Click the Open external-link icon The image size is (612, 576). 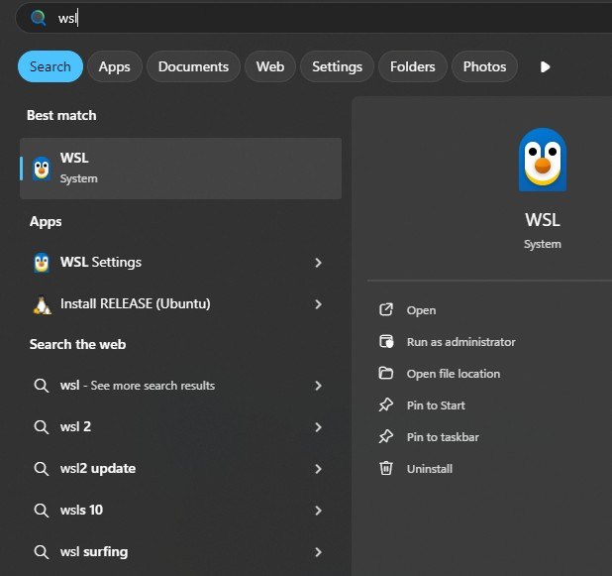coord(385,310)
